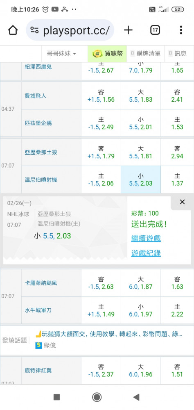Open the 訊息 messages tab
Screen dimensions: 194x410
178,54
